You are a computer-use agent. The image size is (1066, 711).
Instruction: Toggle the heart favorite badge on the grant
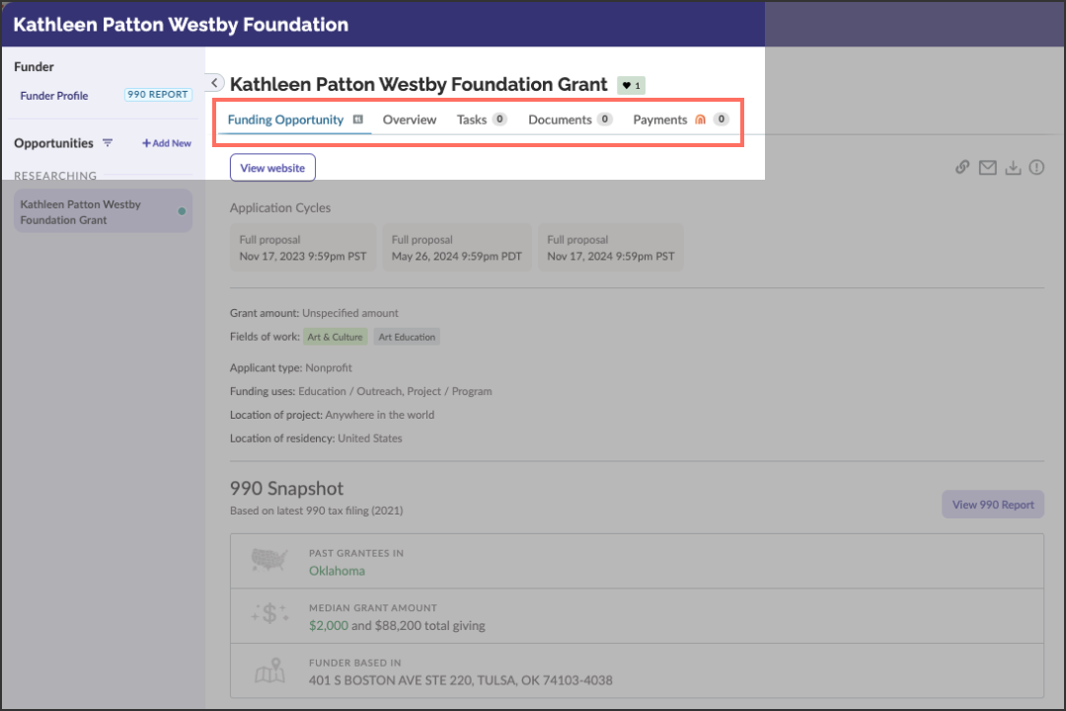click(x=630, y=85)
